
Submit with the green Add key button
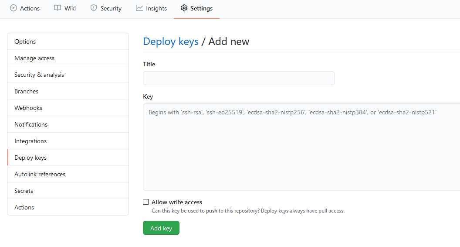[161, 228]
